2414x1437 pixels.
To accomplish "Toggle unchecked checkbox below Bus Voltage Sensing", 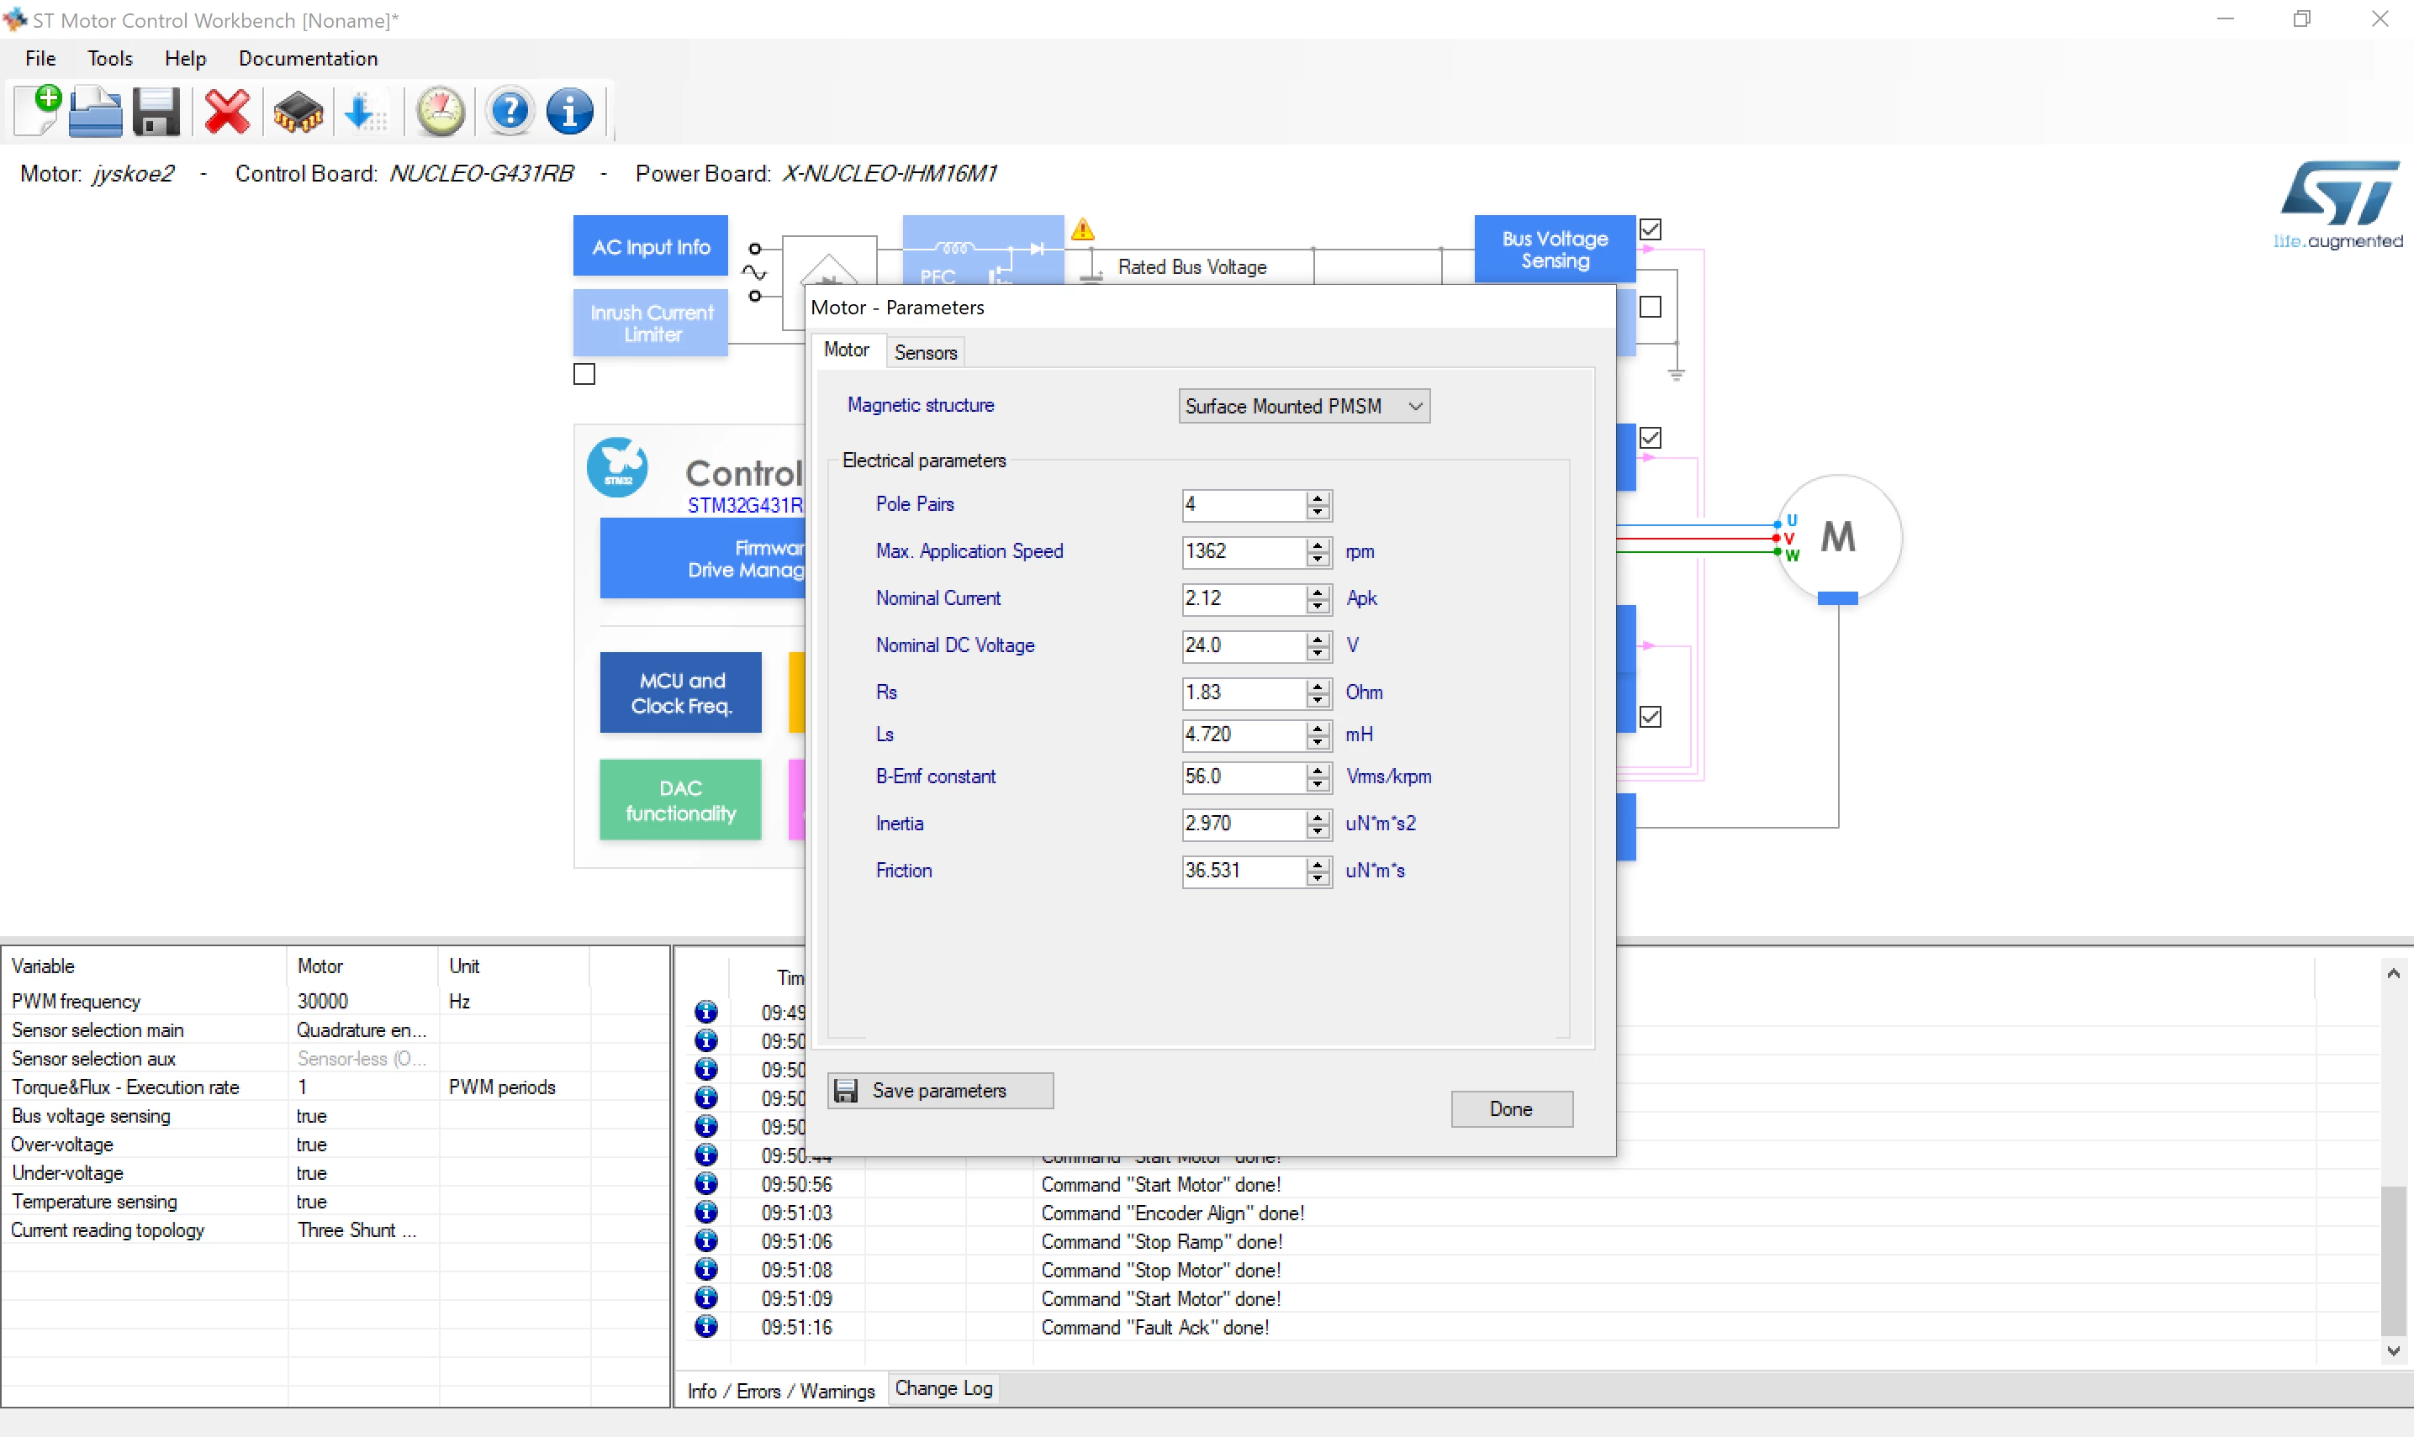I will click(x=1651, y=307).
